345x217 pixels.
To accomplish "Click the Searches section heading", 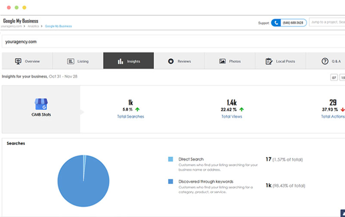I will [16, 143].
